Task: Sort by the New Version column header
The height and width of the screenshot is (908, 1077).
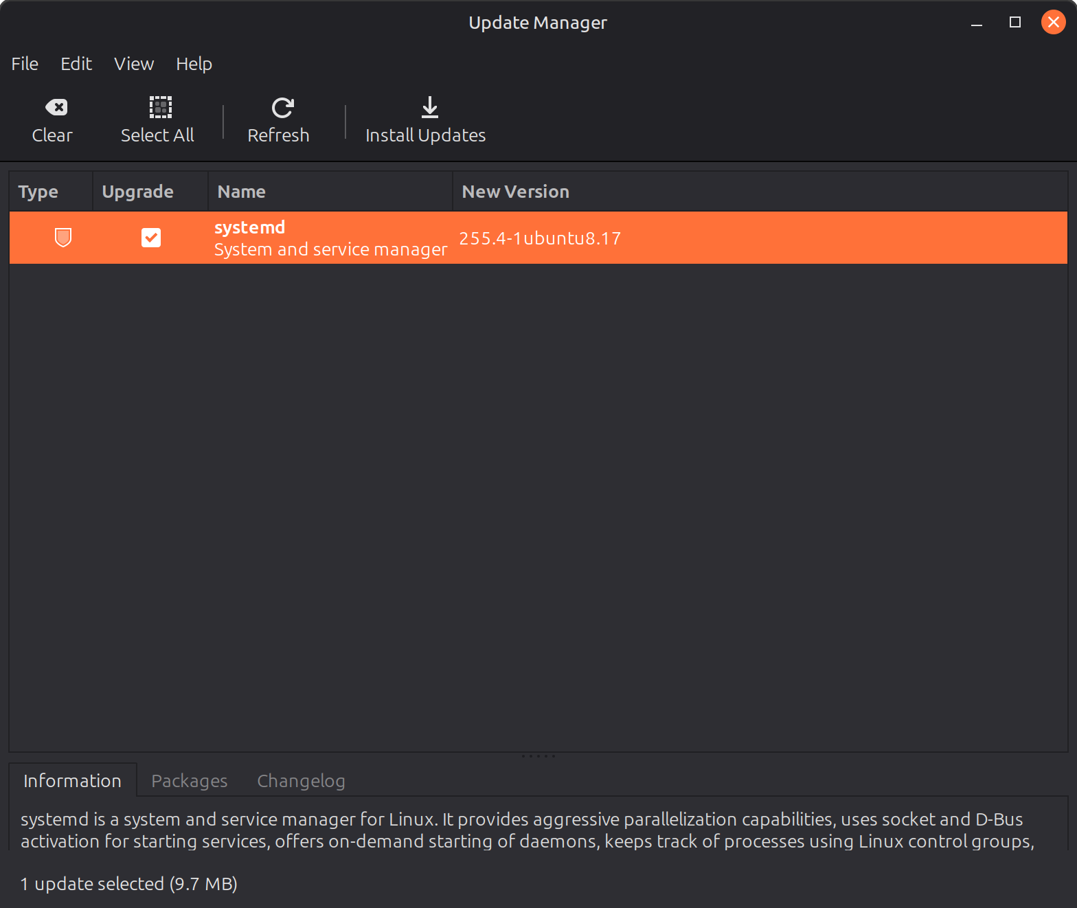Action: point(760,192)
